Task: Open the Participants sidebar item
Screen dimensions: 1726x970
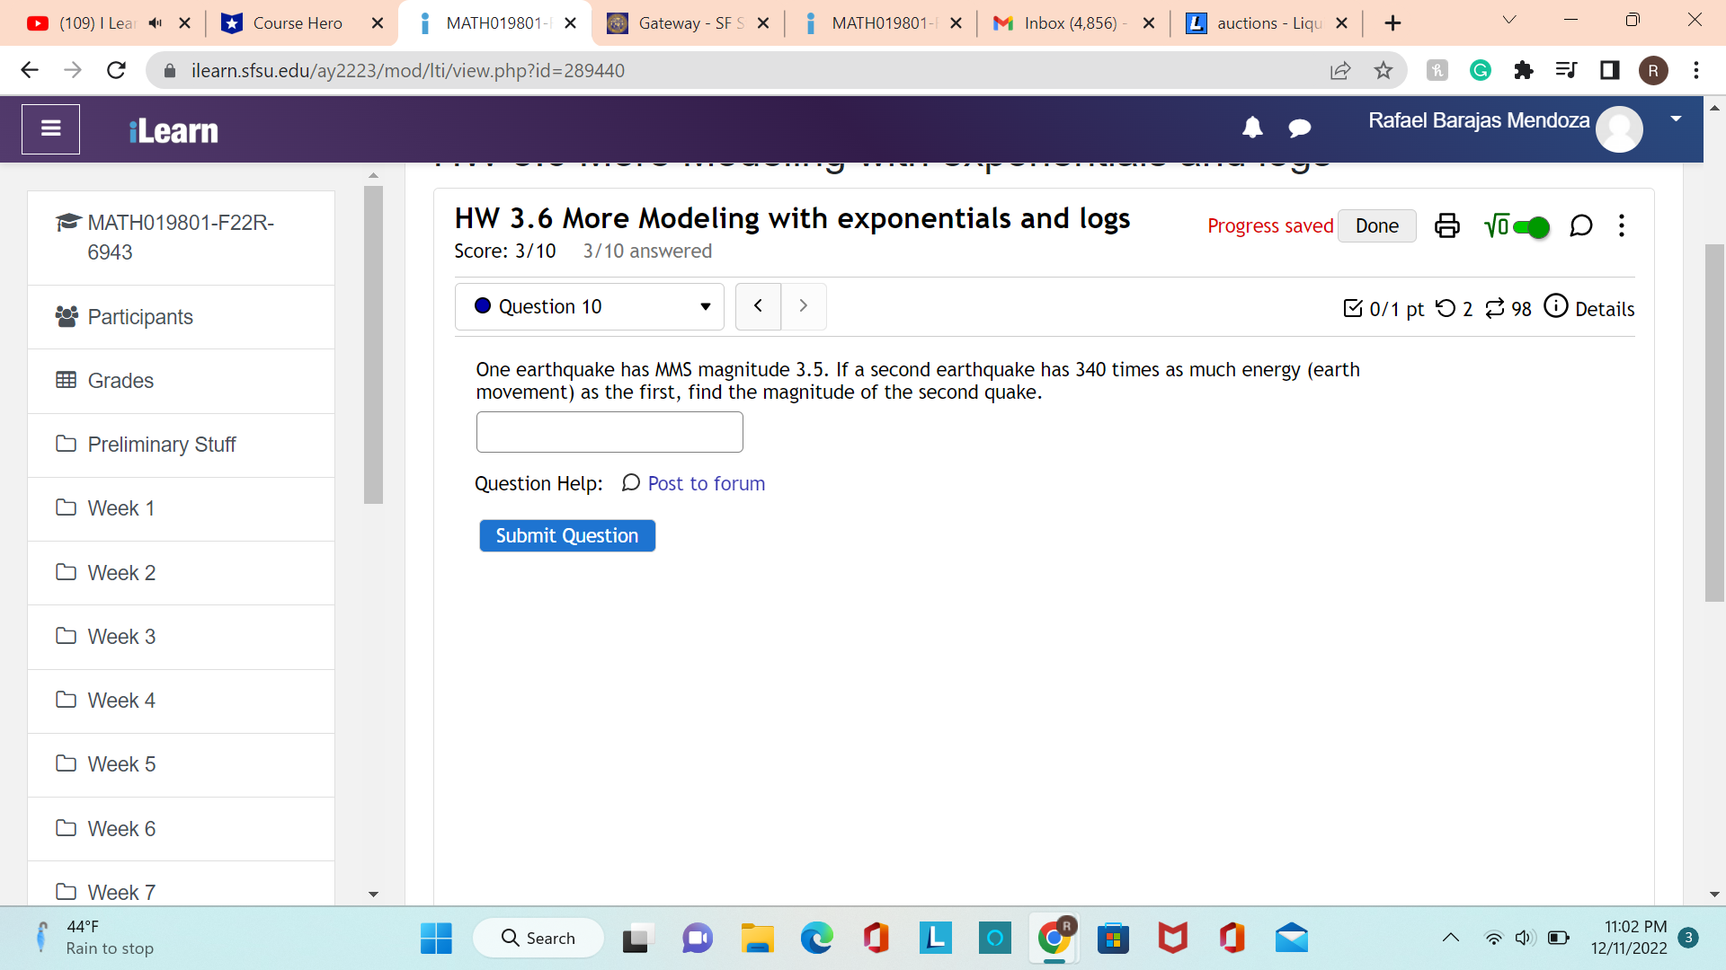Action: coord(140,317)
